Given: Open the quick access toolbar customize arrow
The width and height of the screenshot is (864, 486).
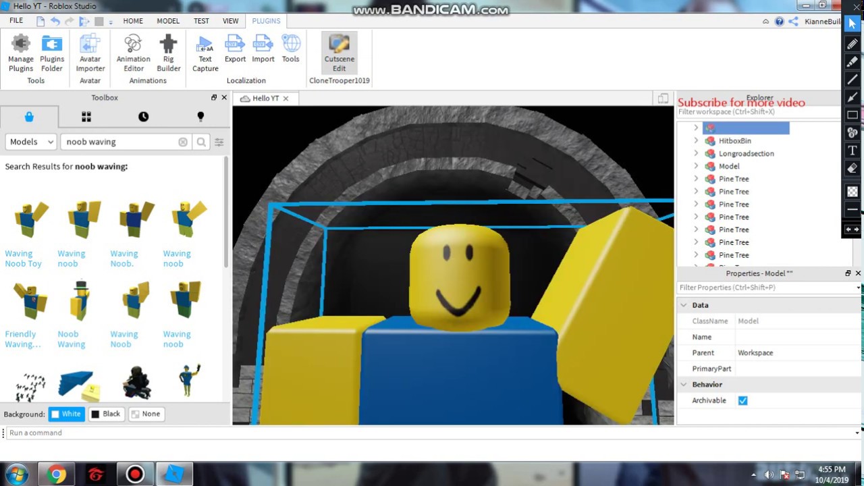Looking at the screenshot, I should point(111,22).
